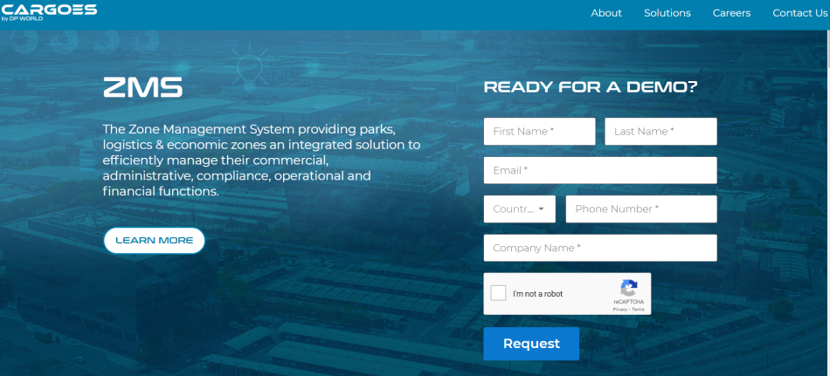
Task: Click into the Email field
Action: [600, 170]
